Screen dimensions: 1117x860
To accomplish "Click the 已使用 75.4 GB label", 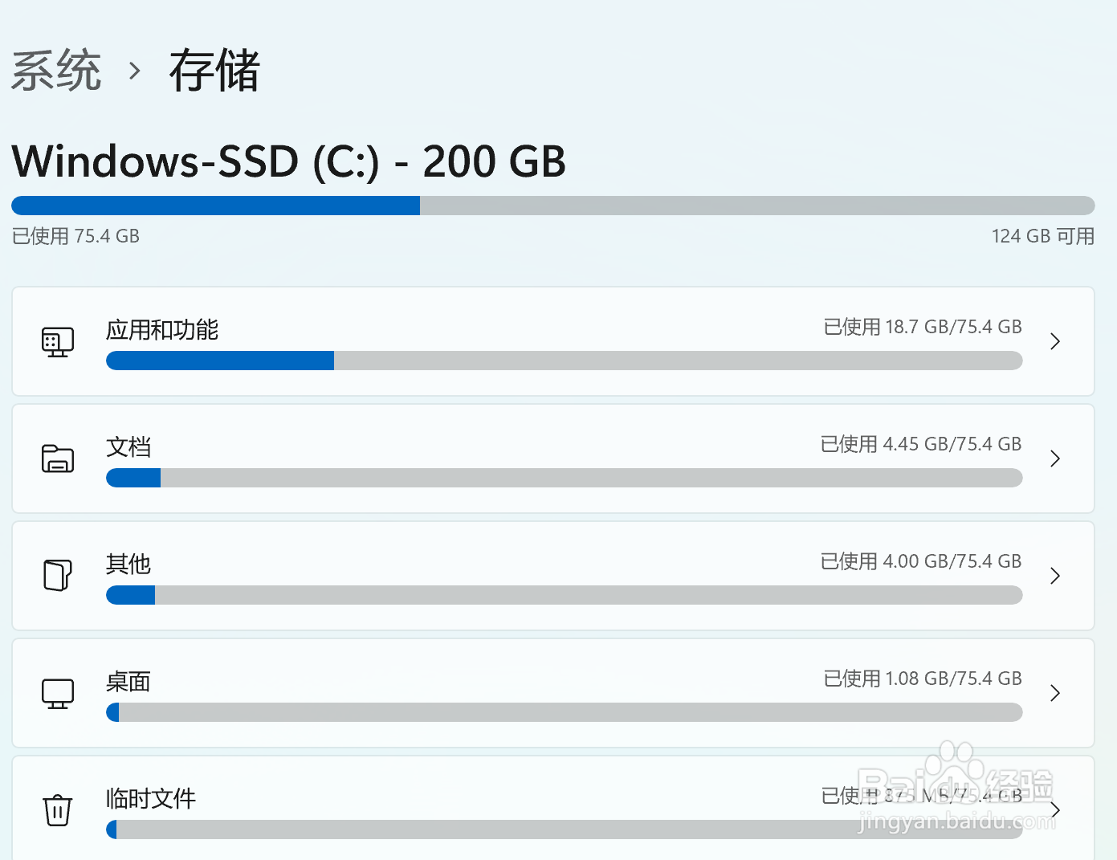I will click(x=75, y=235).
